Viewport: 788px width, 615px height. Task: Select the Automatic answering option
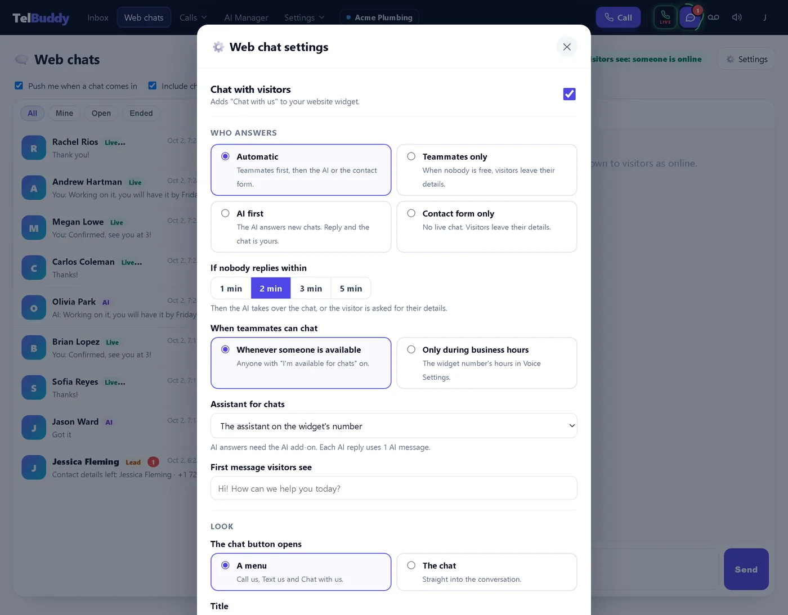301,170
